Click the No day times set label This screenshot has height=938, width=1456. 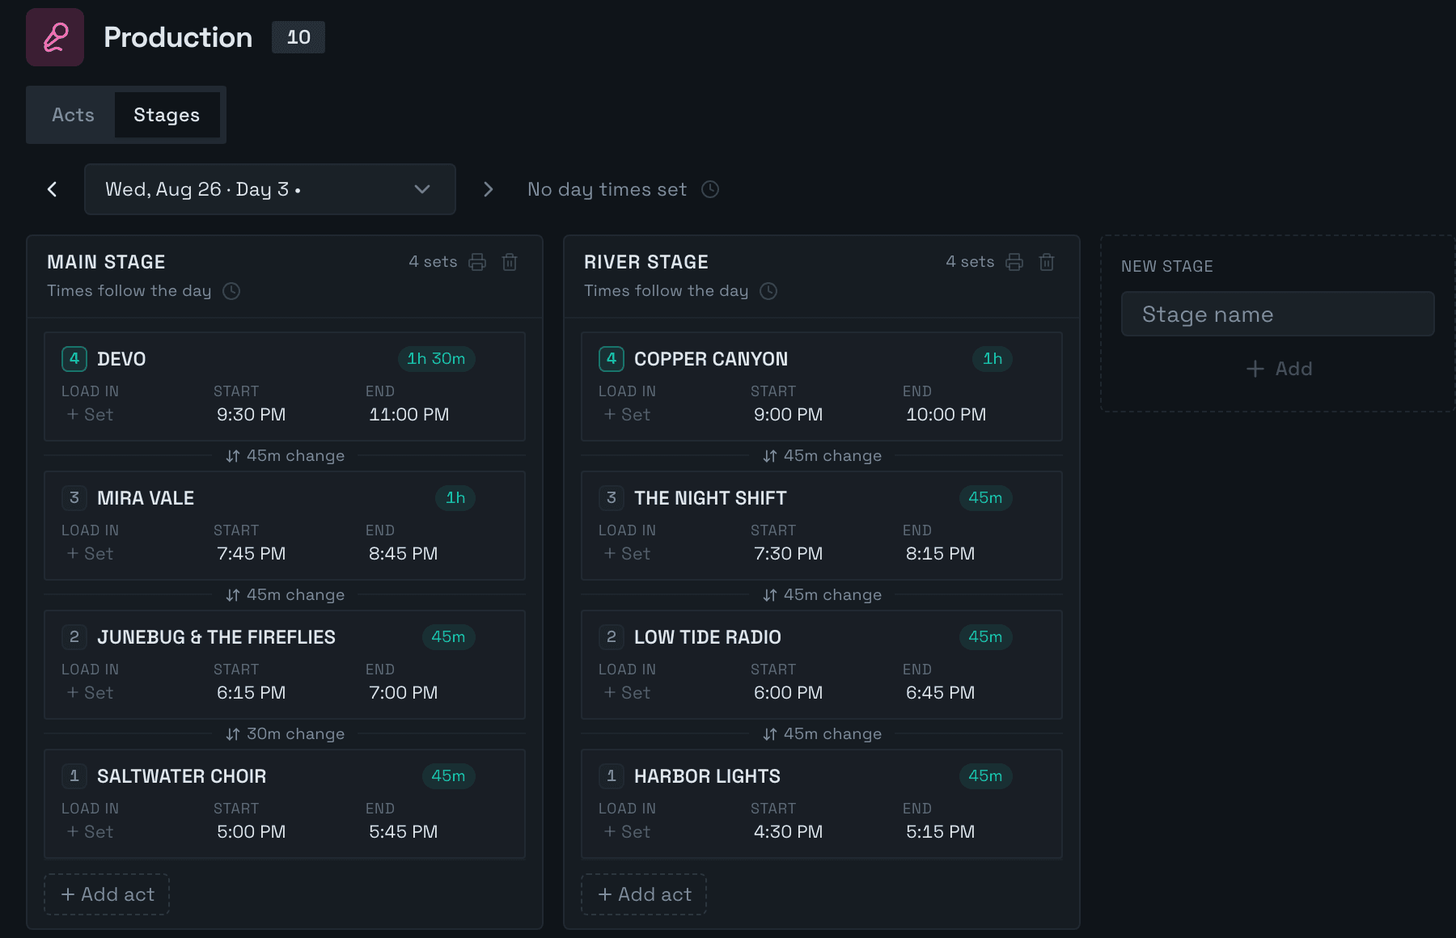click(607, 189)
